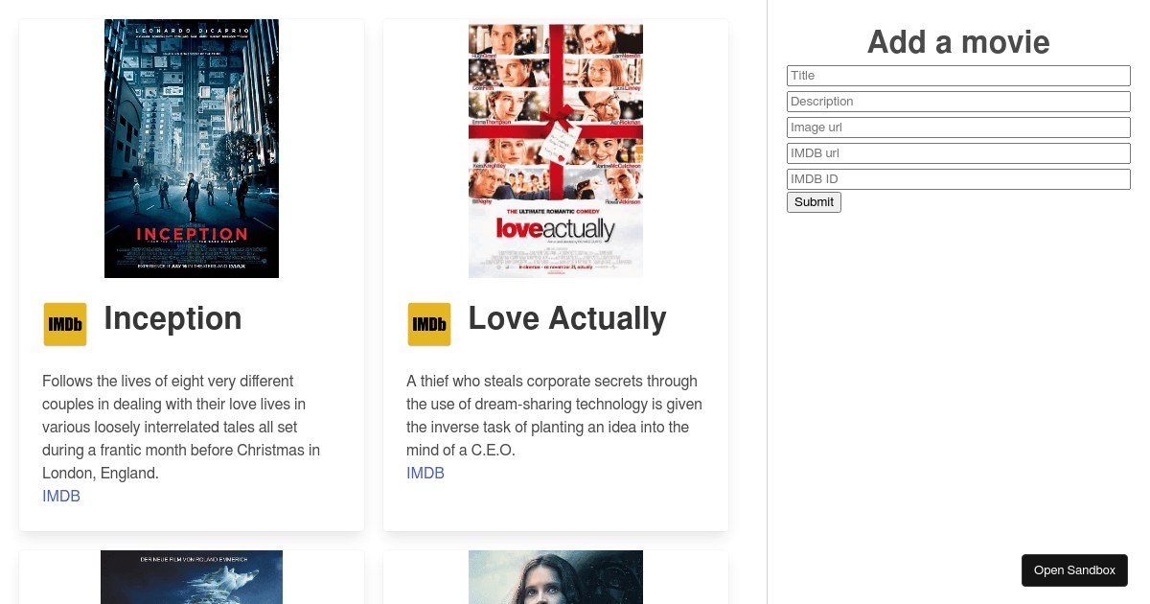
Task: Open the cut-off poster below the Inception card
Action: point(192,577)
